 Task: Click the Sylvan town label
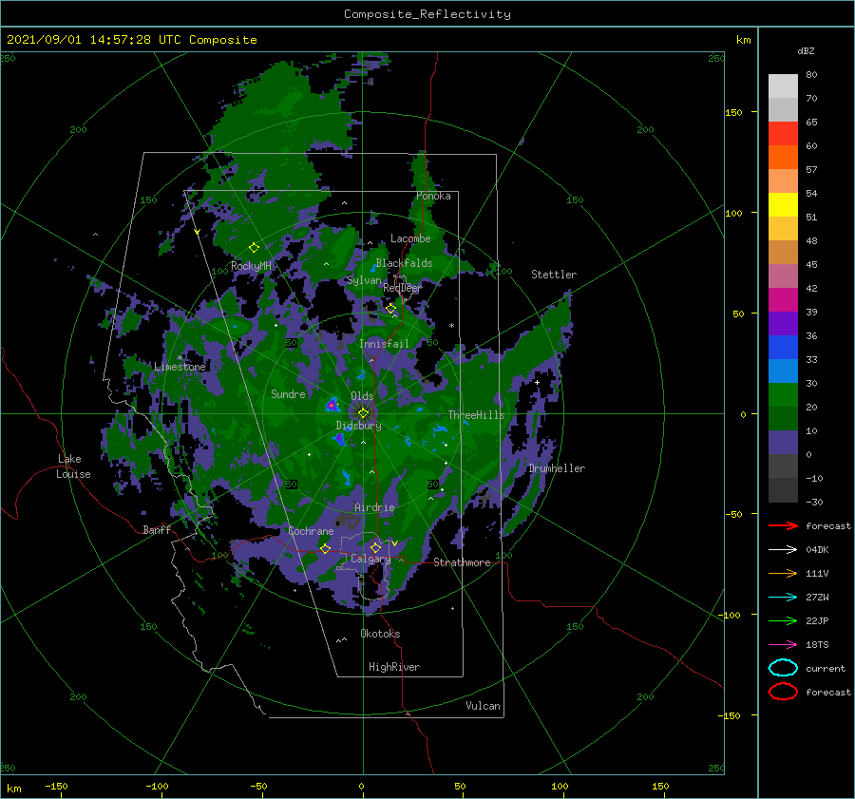point(364,280)
